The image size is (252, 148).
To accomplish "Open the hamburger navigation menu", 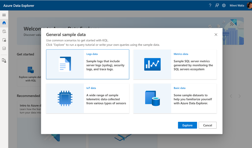I will tap(4, 15).
